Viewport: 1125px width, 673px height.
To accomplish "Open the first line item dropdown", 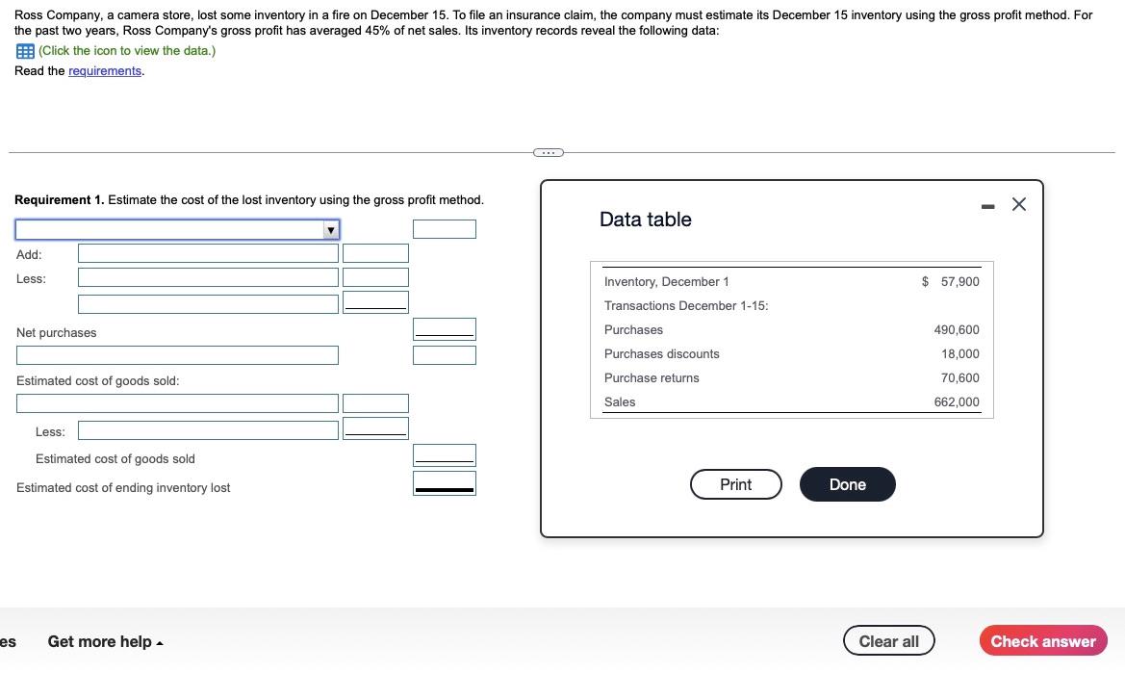I will click(177, 229).
